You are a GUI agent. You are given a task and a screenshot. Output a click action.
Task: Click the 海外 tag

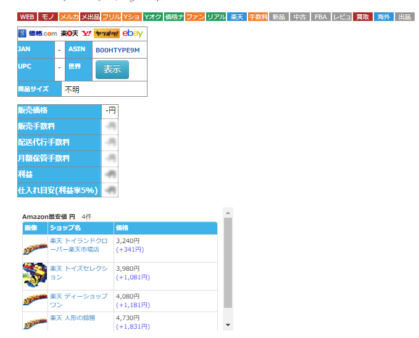(x=384, y=17)
